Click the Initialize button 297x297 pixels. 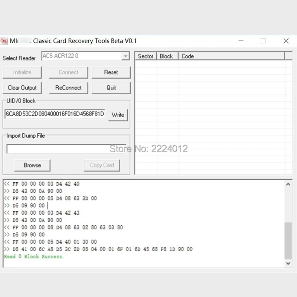pos(22,72)
